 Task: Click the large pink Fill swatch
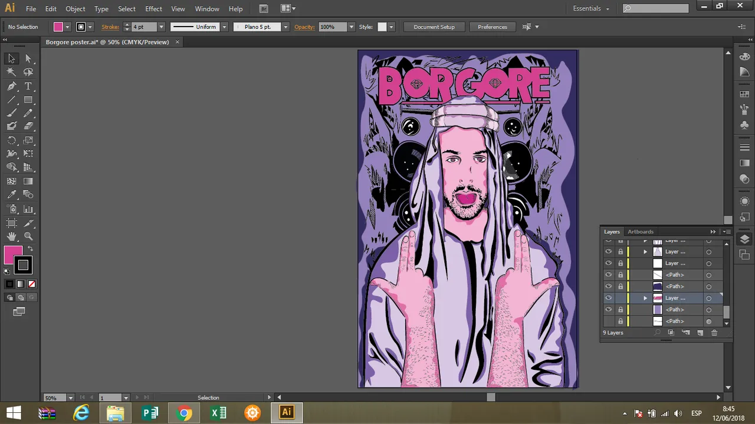point(12,255)
